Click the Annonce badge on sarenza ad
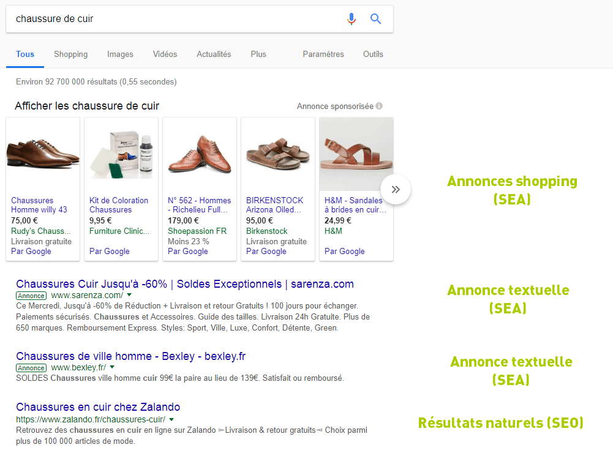Screen dimensions: 613x453 pos(31,296)
